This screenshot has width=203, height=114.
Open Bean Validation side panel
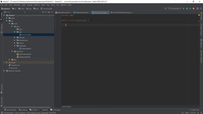point(201,57)
